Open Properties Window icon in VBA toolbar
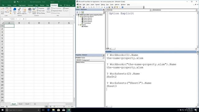 click(115, 7)
